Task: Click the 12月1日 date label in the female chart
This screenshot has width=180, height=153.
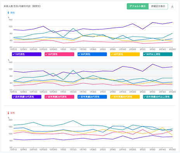Action: pos(14,150)
